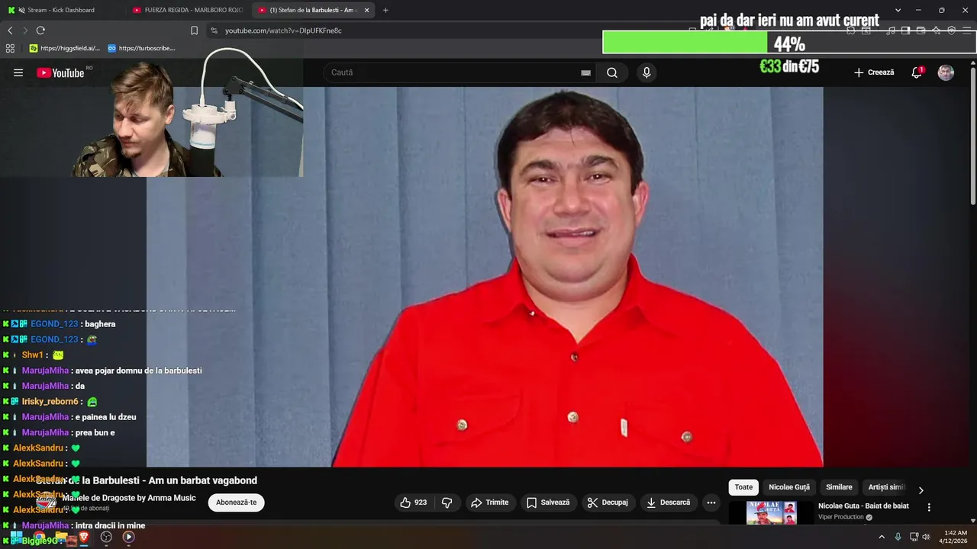977x549 pixels.
Task: Expand the browser tab search chevron
Action: pos(898,10)
